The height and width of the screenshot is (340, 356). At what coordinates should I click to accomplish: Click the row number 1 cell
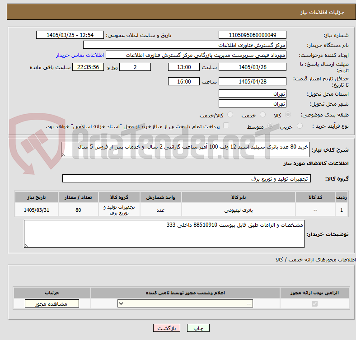(x=342, y=210)
